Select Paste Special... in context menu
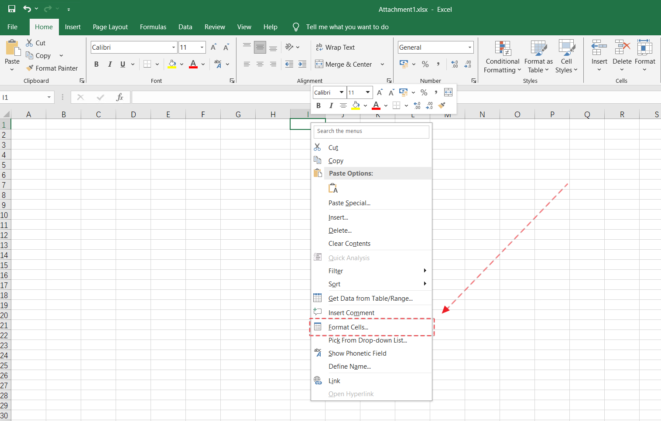This screenshot has height=421, width=661. (371, 203)
